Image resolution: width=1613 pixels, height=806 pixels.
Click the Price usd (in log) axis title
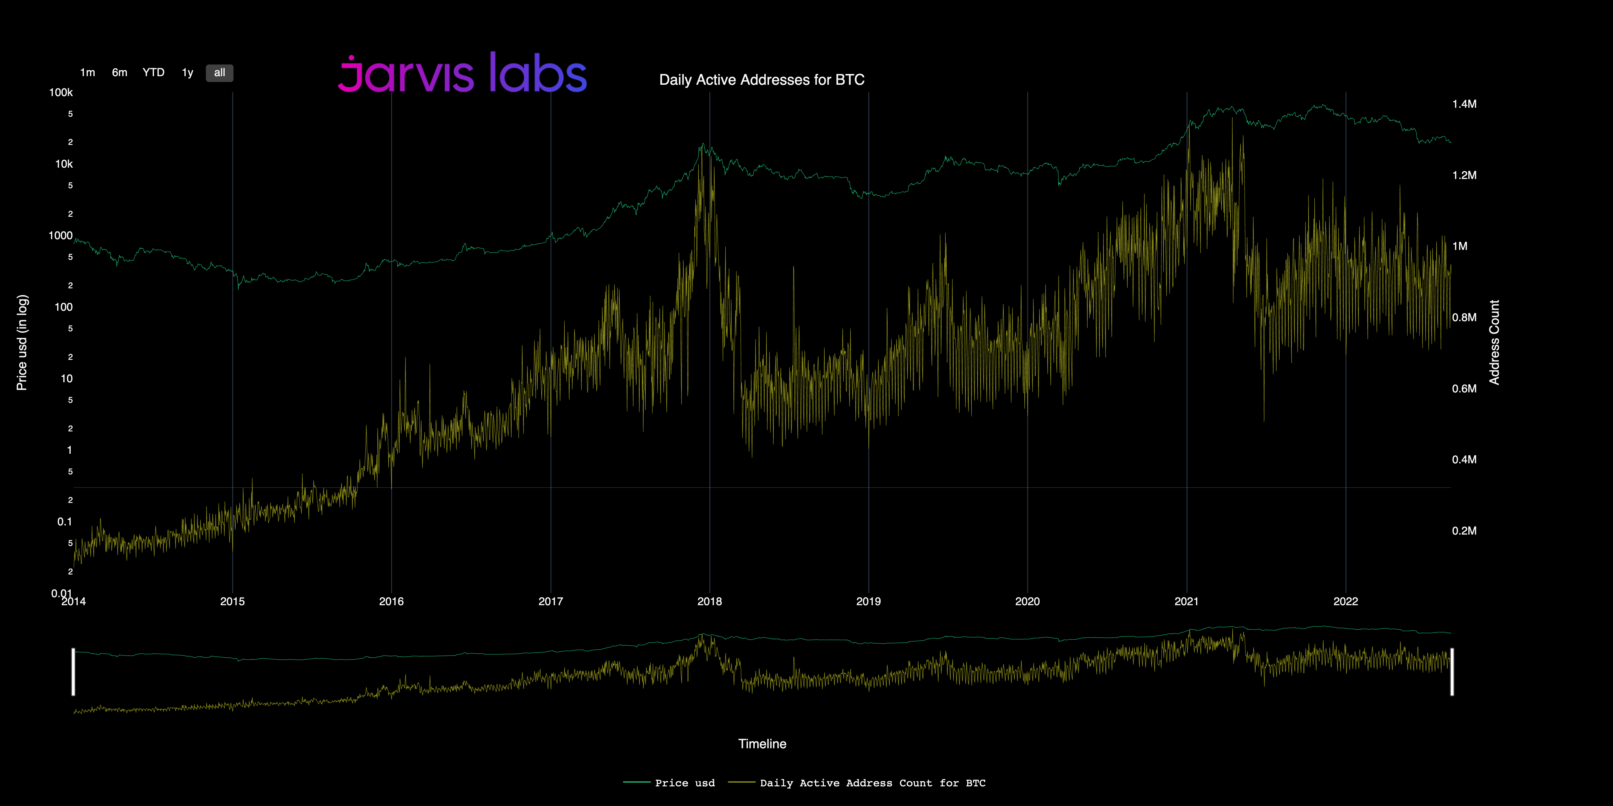pos(22,342)
